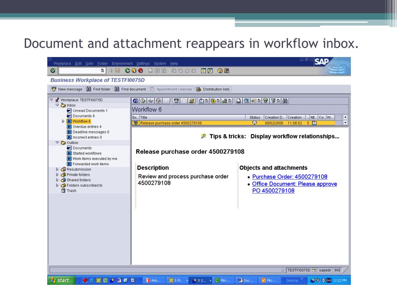Expand Private folders
This screenshot has width=397, height=298.
point(57,175)
